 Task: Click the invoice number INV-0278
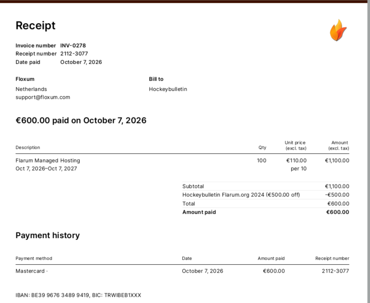tap(73, 45)
